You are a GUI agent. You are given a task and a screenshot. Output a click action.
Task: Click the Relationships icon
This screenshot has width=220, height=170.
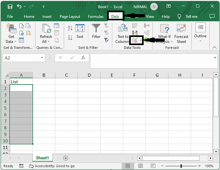(x=147, y=33)
